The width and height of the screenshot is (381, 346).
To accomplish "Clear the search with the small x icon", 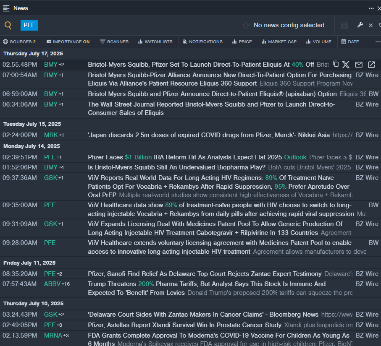I will (x=371, y=25).
